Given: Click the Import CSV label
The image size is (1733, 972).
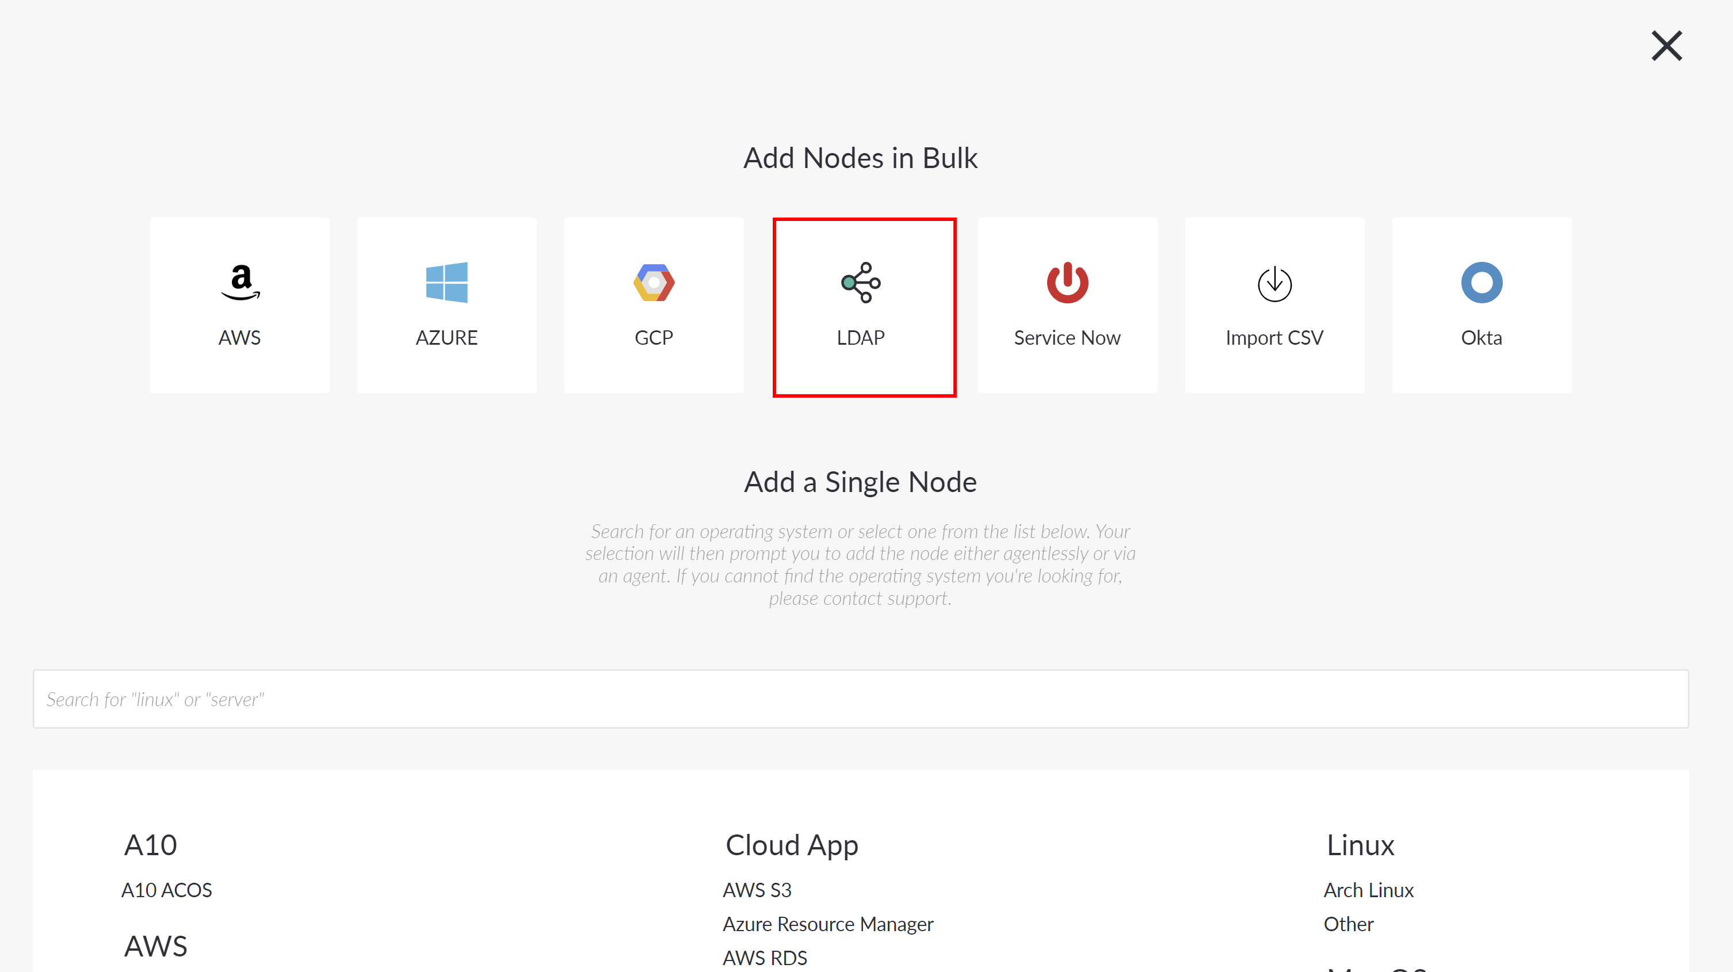Looking at the screenshot, I should tap(1275, 338).
